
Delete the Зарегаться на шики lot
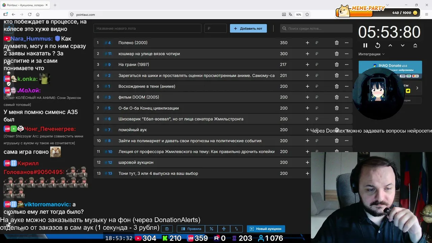click(x=336, y=75)
